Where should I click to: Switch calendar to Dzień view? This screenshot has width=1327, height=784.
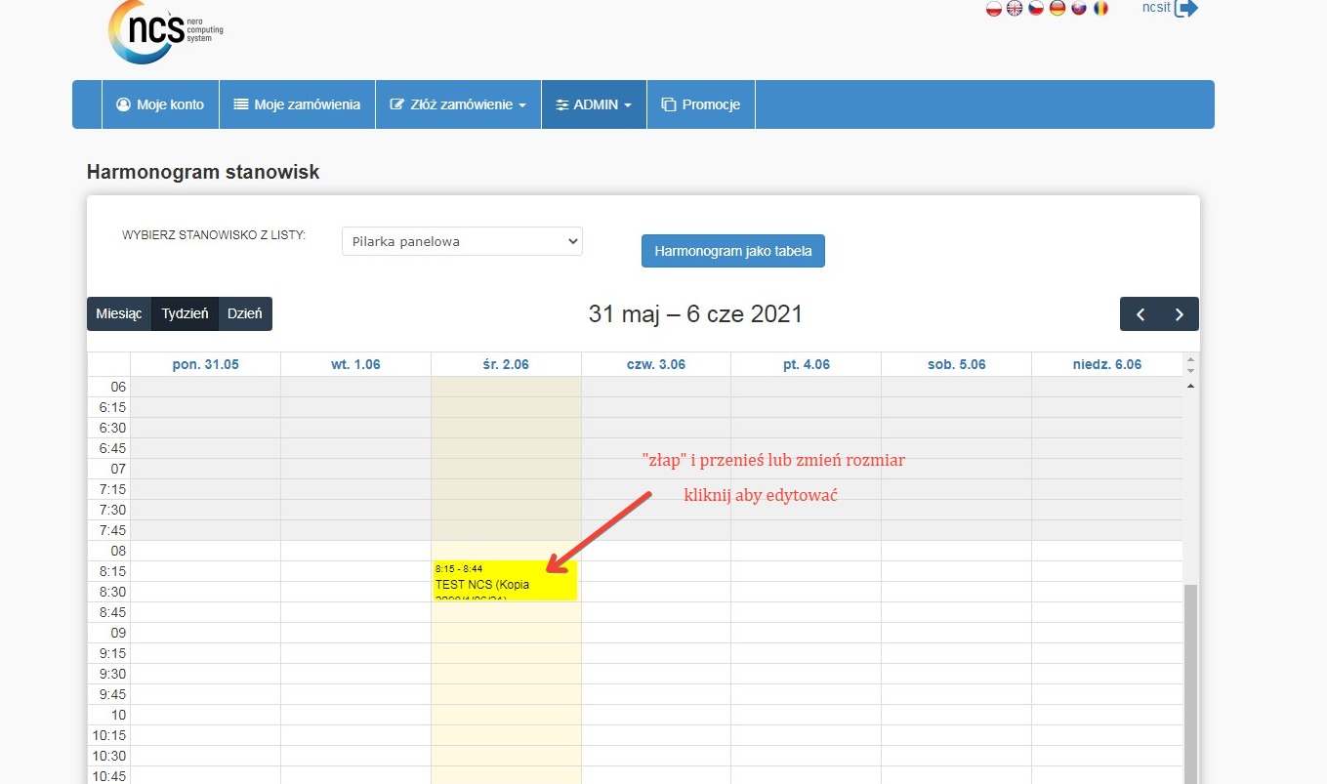[x=244, y=314]
